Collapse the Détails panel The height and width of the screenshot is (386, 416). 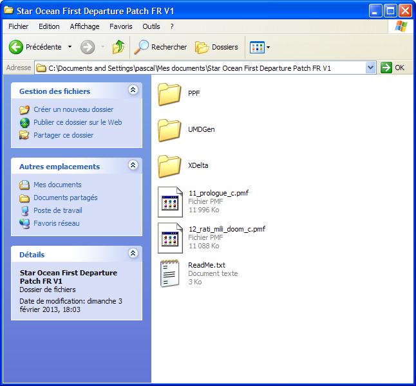[133, 253]
